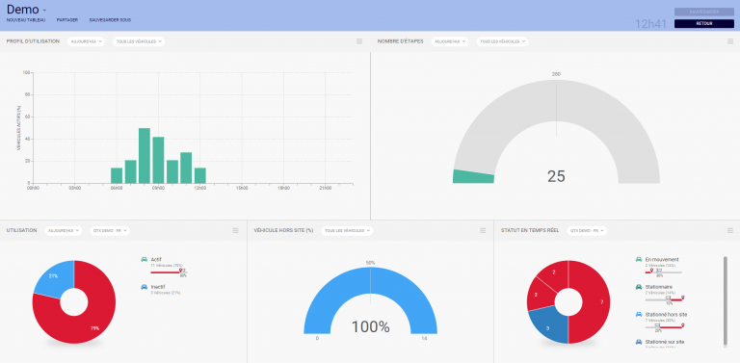Open the Statut en temps réel panel menu icon
Screen dimensions: 740x363
[x=730, y=230]
